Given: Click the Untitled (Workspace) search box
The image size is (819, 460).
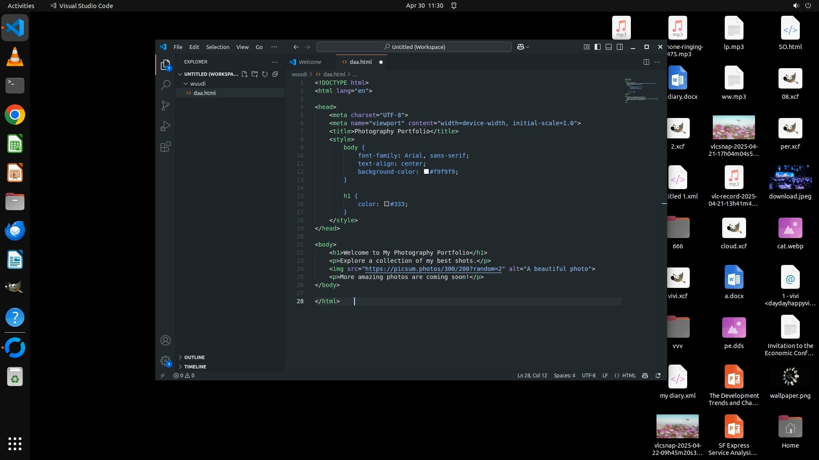Looking at the screenshot, I should click(414, 47).
